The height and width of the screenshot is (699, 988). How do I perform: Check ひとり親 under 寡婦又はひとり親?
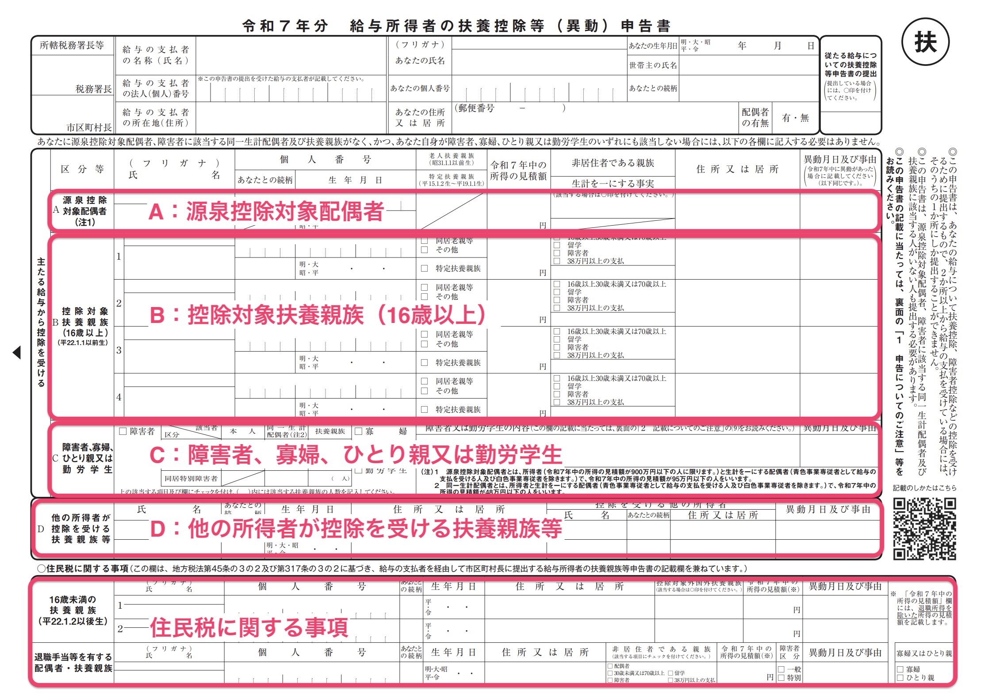[900, 678]
